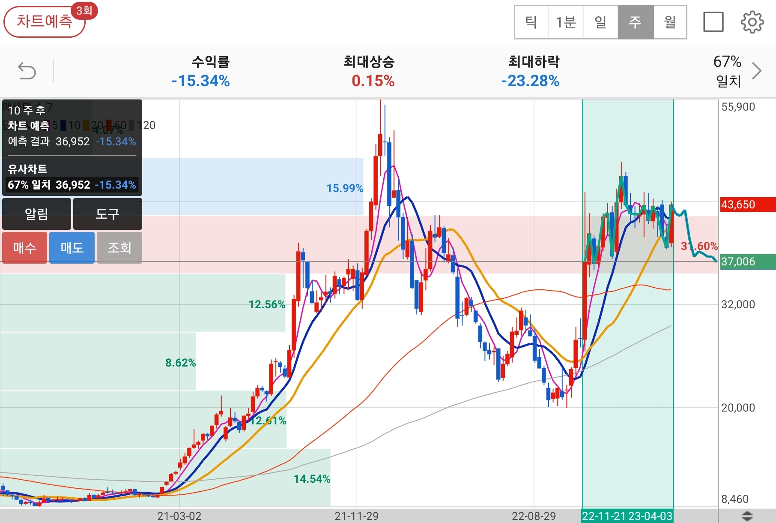This screenshot has width=776, height=523.
Task: Click the 수익률 -15.34% value
Action: [201, 81]
